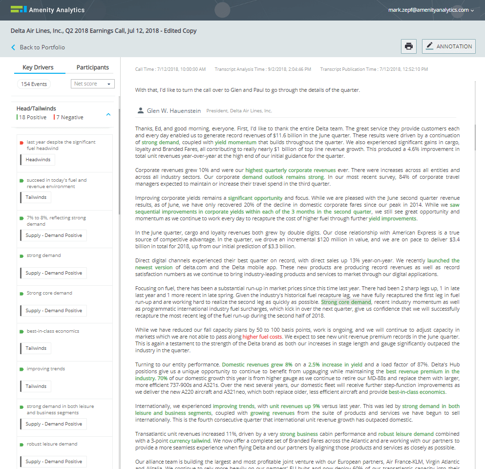Click highlighted 'yield improvements' phrase
Viewport: 485px width, 469px height.
(x=393, y=219)
